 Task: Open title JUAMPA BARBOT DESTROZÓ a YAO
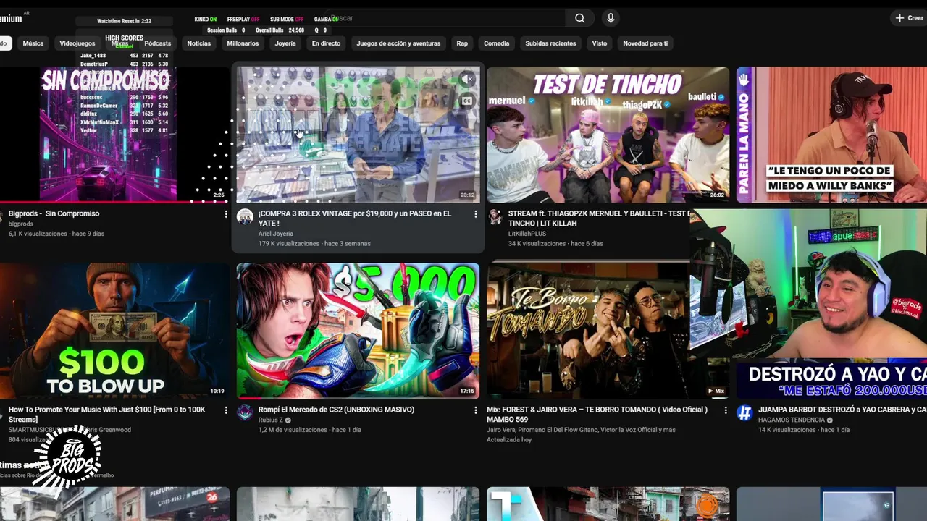[842, 410]
